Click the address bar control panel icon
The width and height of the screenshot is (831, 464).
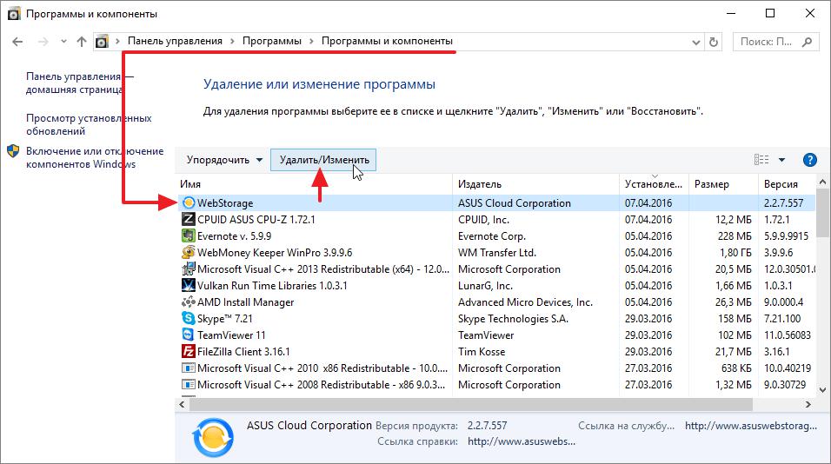[102, 42]
